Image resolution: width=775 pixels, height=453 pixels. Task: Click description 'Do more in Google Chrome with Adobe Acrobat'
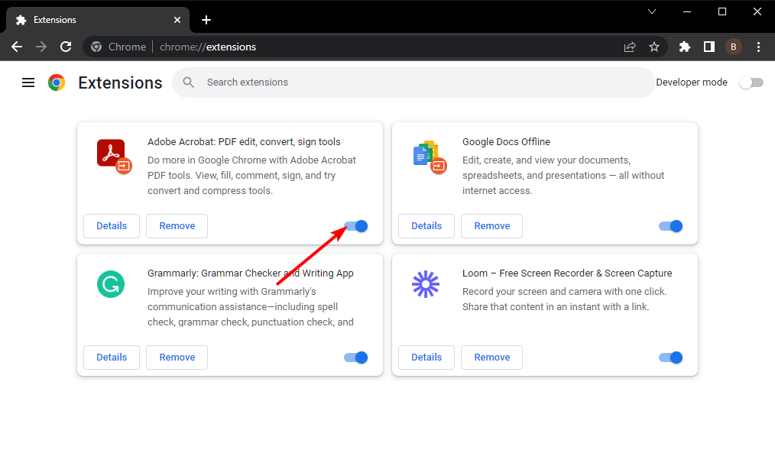[251, 160]
